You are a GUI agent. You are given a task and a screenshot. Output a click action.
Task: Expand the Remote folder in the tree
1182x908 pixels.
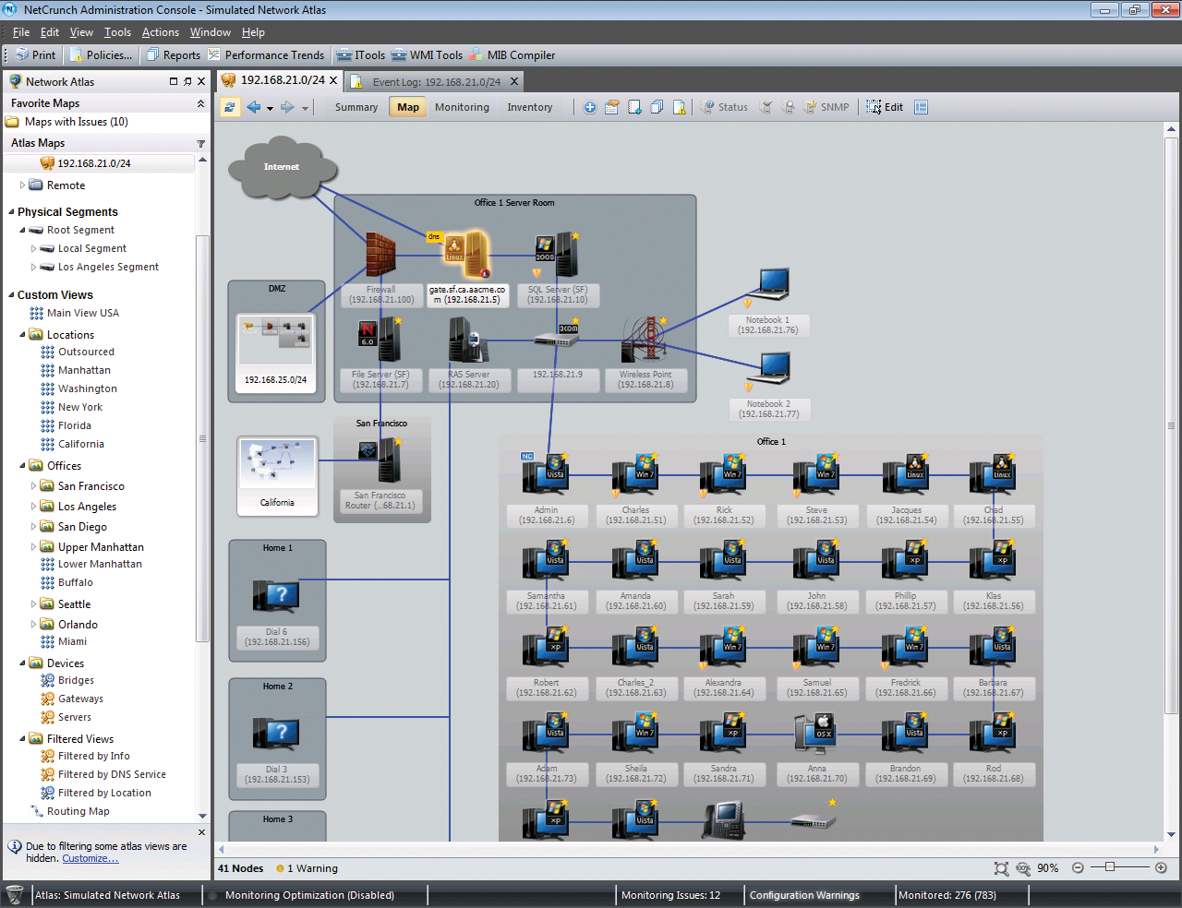pos(23,185)
